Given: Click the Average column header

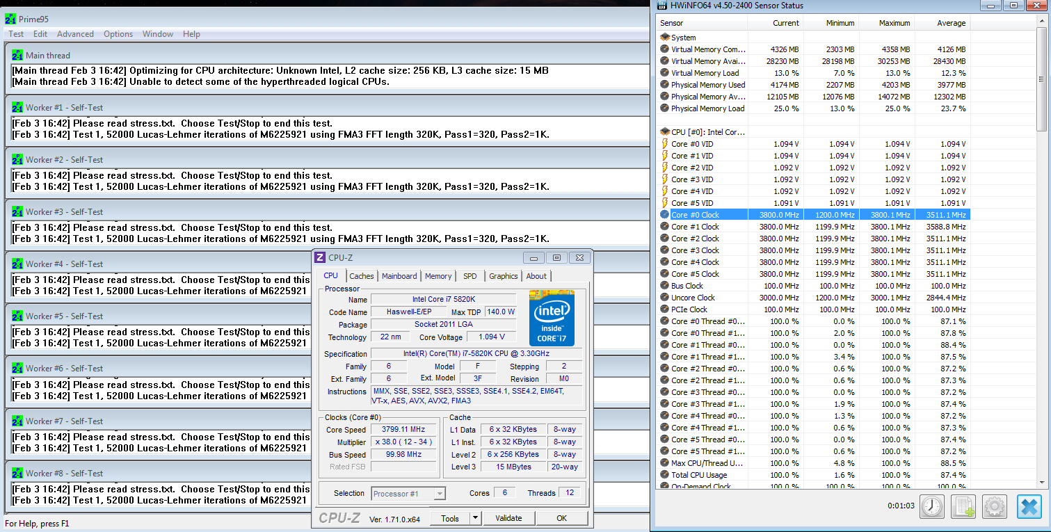Looking at the screenshot, I should tap(942, 23).
